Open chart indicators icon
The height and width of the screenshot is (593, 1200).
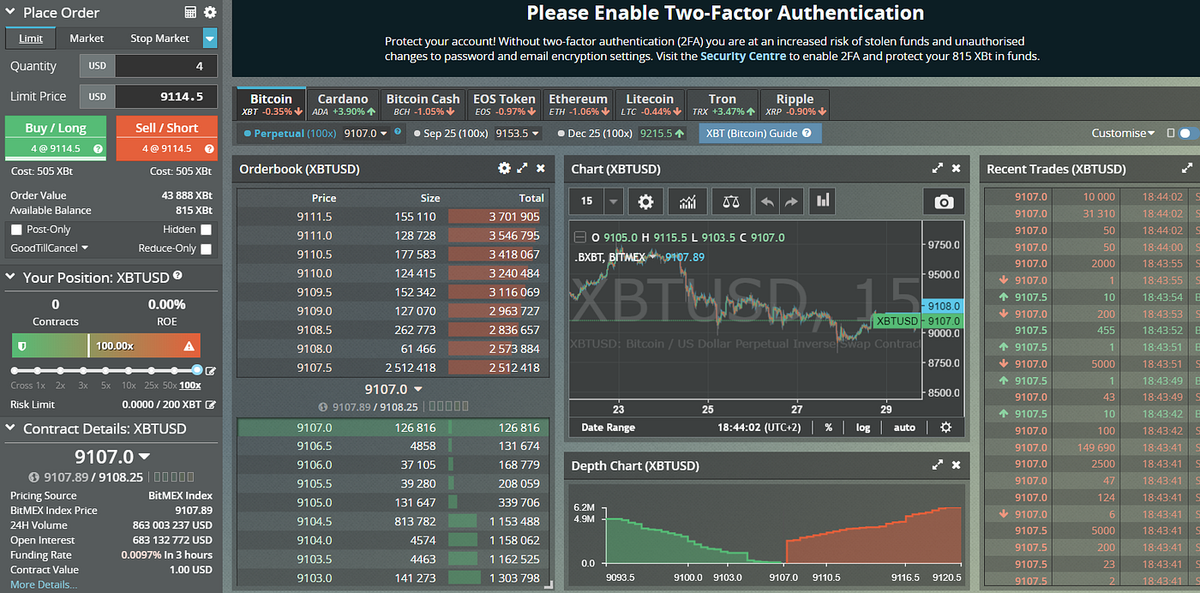[687, 201]
